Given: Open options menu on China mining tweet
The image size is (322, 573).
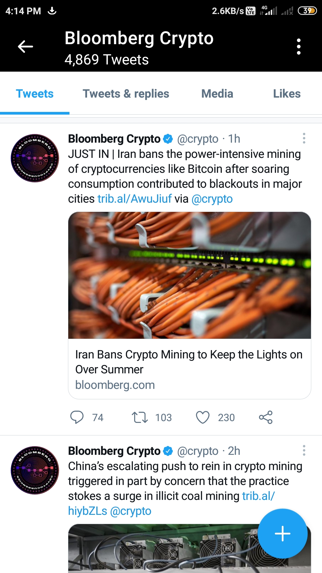Looking at the screenshot, I should [x=304, y=450].
